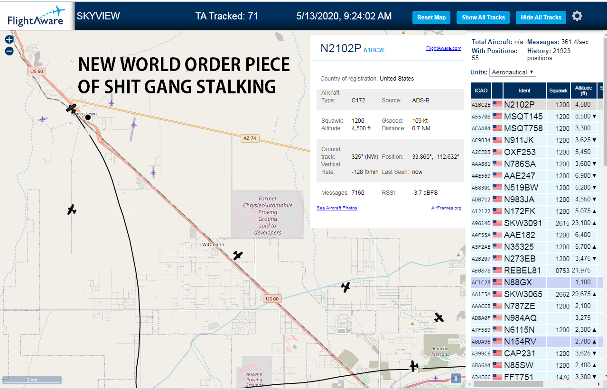Image resolution: width=607 pixels, height=390 pixels.
Task: Click the SKYVIEW title text
Action: (x=98, y=16)
